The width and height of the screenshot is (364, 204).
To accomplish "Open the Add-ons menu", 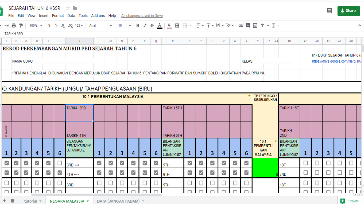I will [98, 16].
